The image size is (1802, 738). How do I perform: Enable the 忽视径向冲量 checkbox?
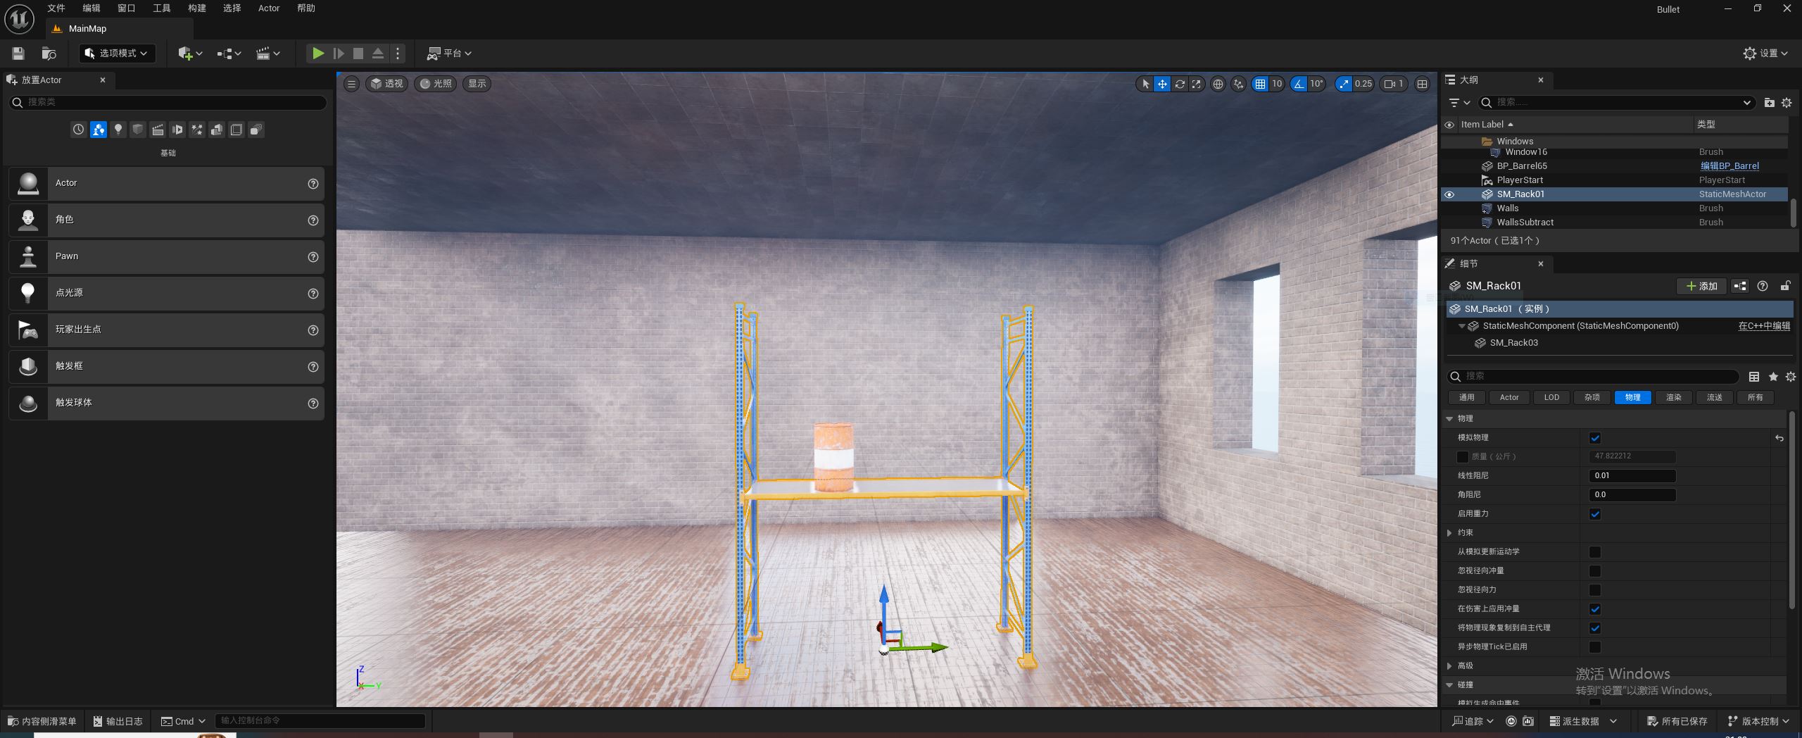coord(1595,571)
